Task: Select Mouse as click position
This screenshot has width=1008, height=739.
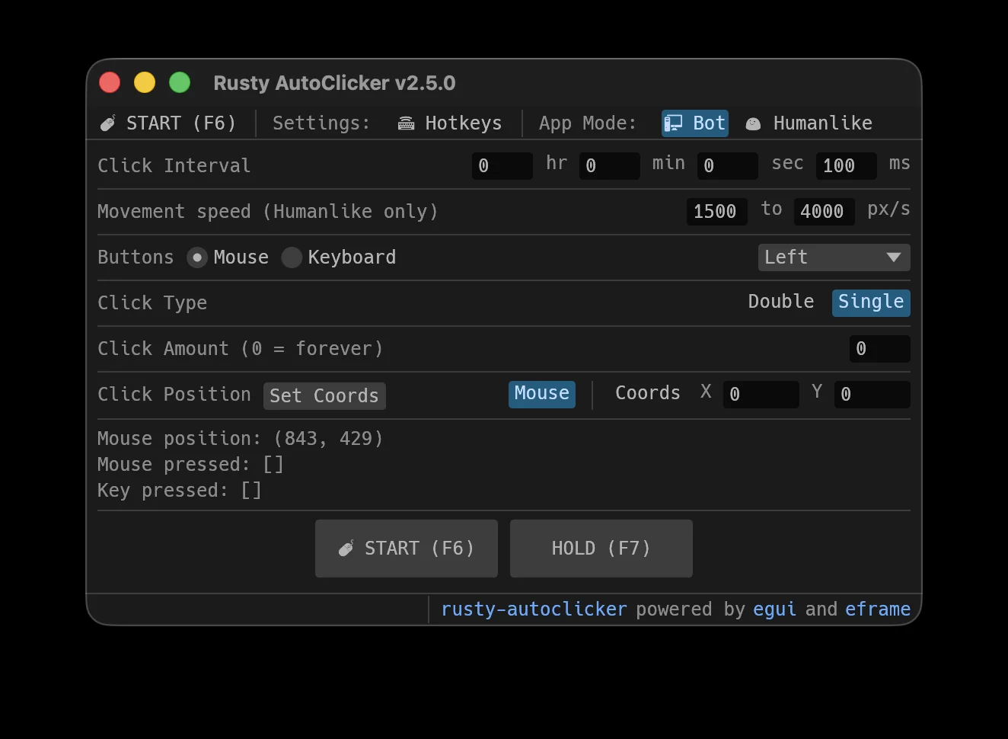Action: coord(542,394)
